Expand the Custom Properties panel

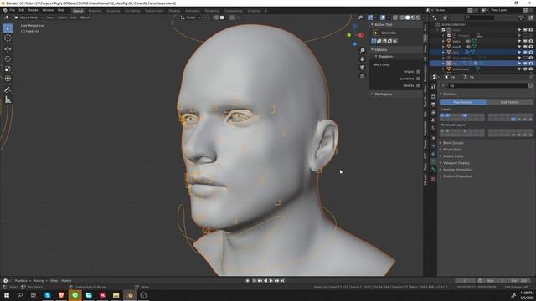coord(457,176)
